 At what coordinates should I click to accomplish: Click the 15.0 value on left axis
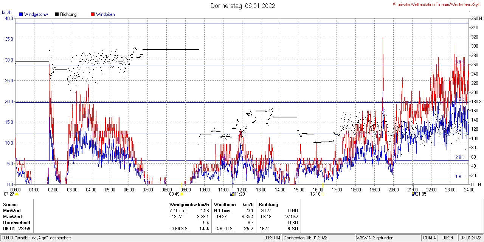pyautogui.click(x=9, y=122)
